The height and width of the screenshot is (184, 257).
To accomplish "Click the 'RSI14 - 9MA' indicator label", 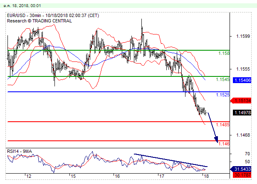I will click(20, 151).
